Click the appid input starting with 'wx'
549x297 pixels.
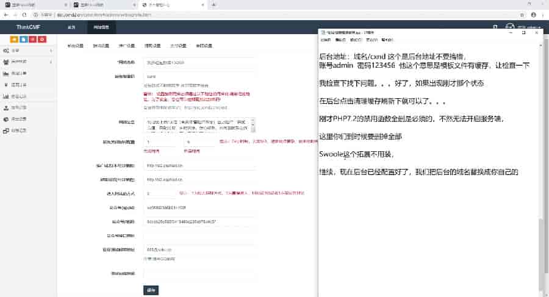[x=199, y=207]
